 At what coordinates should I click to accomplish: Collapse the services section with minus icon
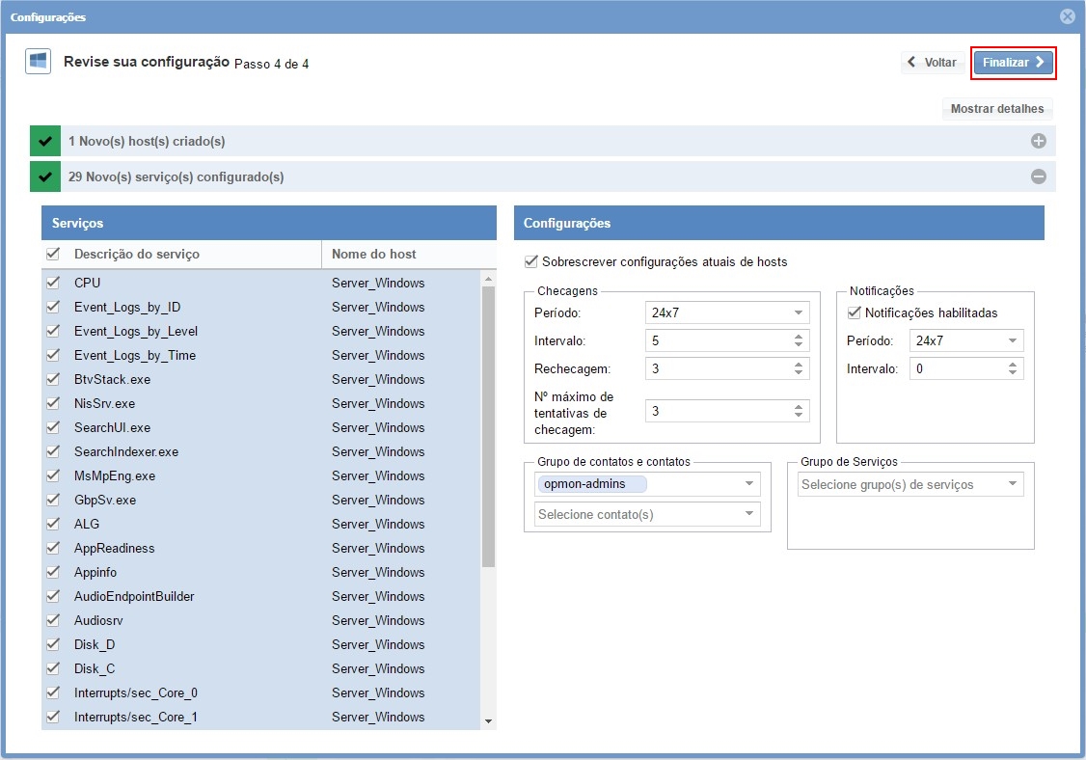[1039, 176]
